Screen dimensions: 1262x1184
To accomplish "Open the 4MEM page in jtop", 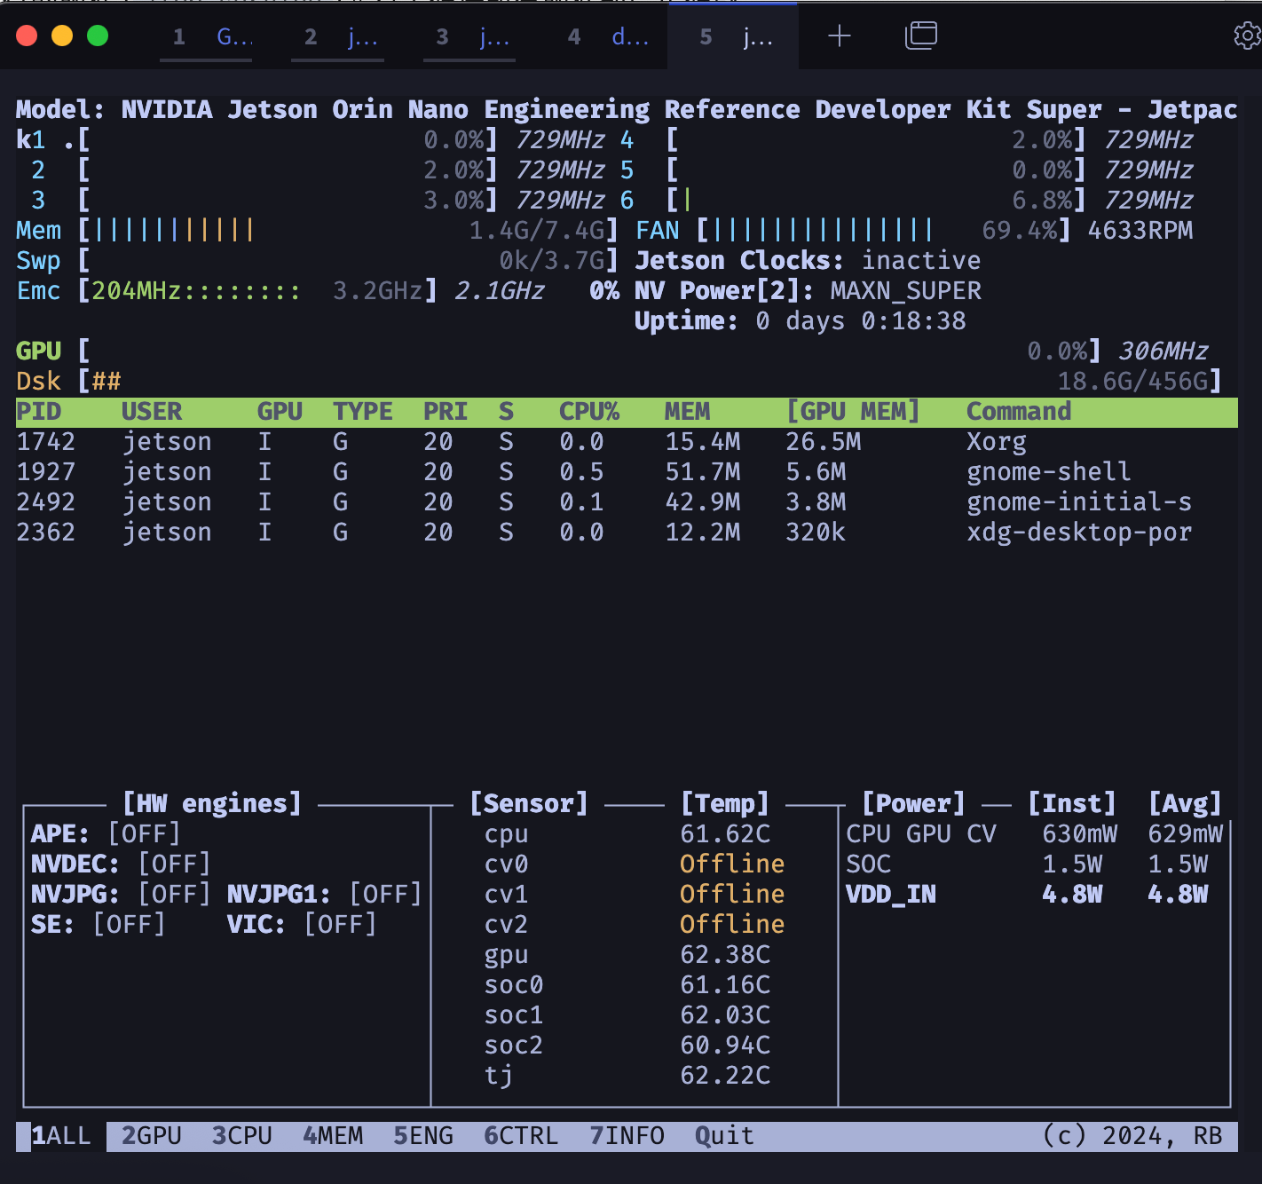I will (x=333, y=1136).
